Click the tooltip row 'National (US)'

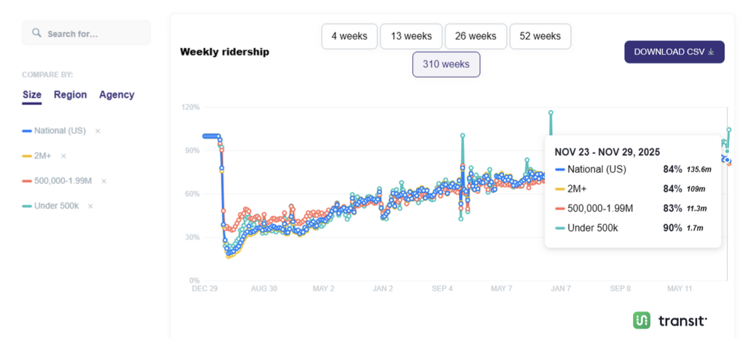coord(633,169)
